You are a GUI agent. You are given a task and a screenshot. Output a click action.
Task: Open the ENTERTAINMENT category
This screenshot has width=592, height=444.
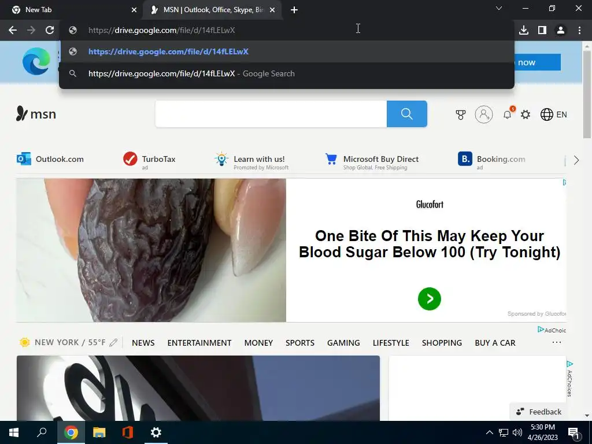pos(199,343)
